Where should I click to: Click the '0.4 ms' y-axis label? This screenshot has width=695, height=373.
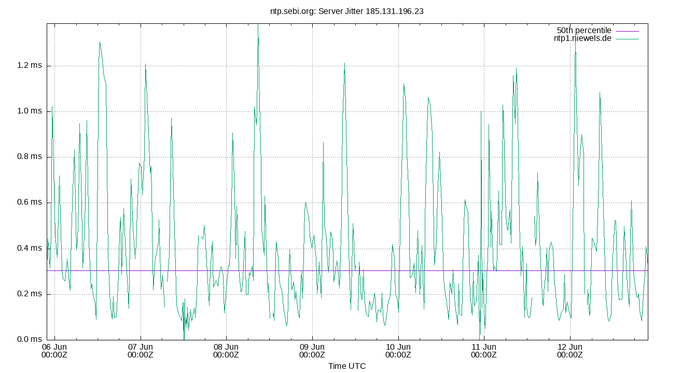(x=30, y=248)
